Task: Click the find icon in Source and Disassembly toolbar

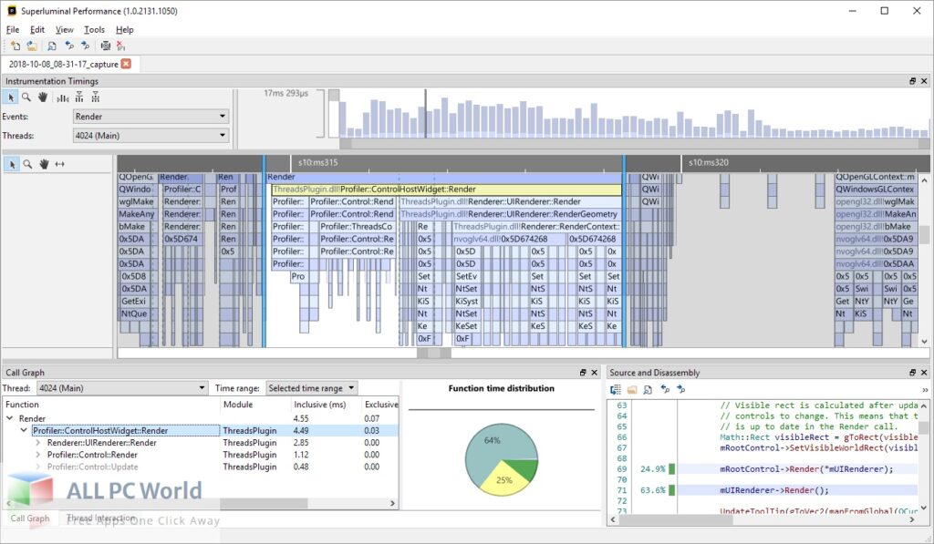Action: click(648, 389)
